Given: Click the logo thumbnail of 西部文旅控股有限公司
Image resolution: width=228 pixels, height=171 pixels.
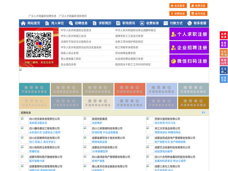Looking at the screenshot, I should [x=150, y=121].
